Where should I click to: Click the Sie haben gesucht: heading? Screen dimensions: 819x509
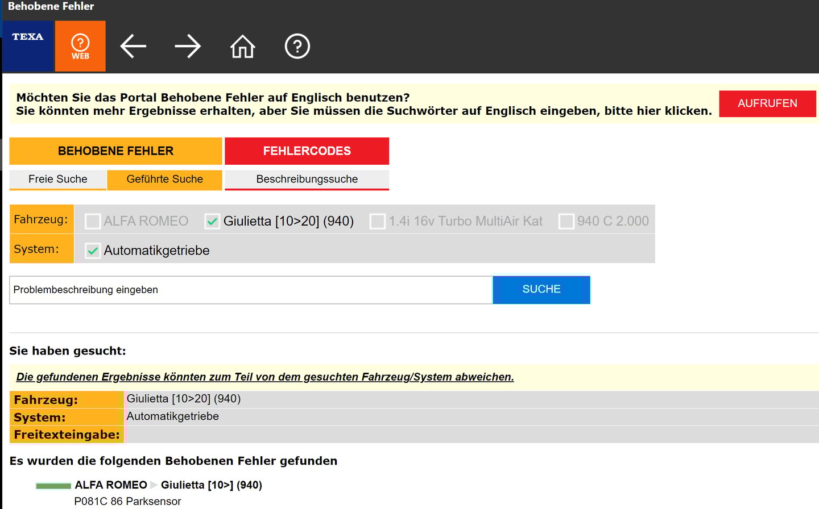[68, 351]
